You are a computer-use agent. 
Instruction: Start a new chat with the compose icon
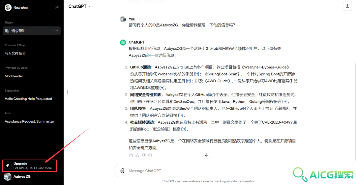[x=57, y=8]
